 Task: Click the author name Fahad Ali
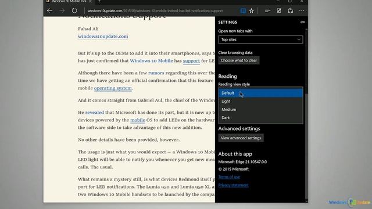(88, 29)
